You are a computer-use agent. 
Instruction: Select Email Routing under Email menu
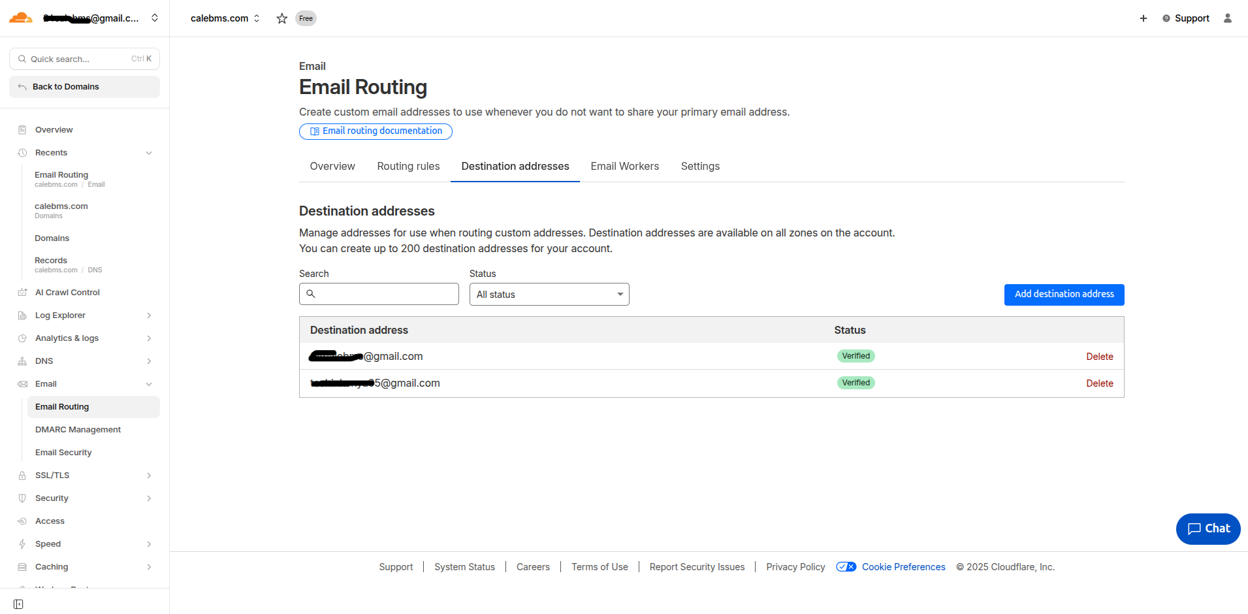(x=93, y=407)
